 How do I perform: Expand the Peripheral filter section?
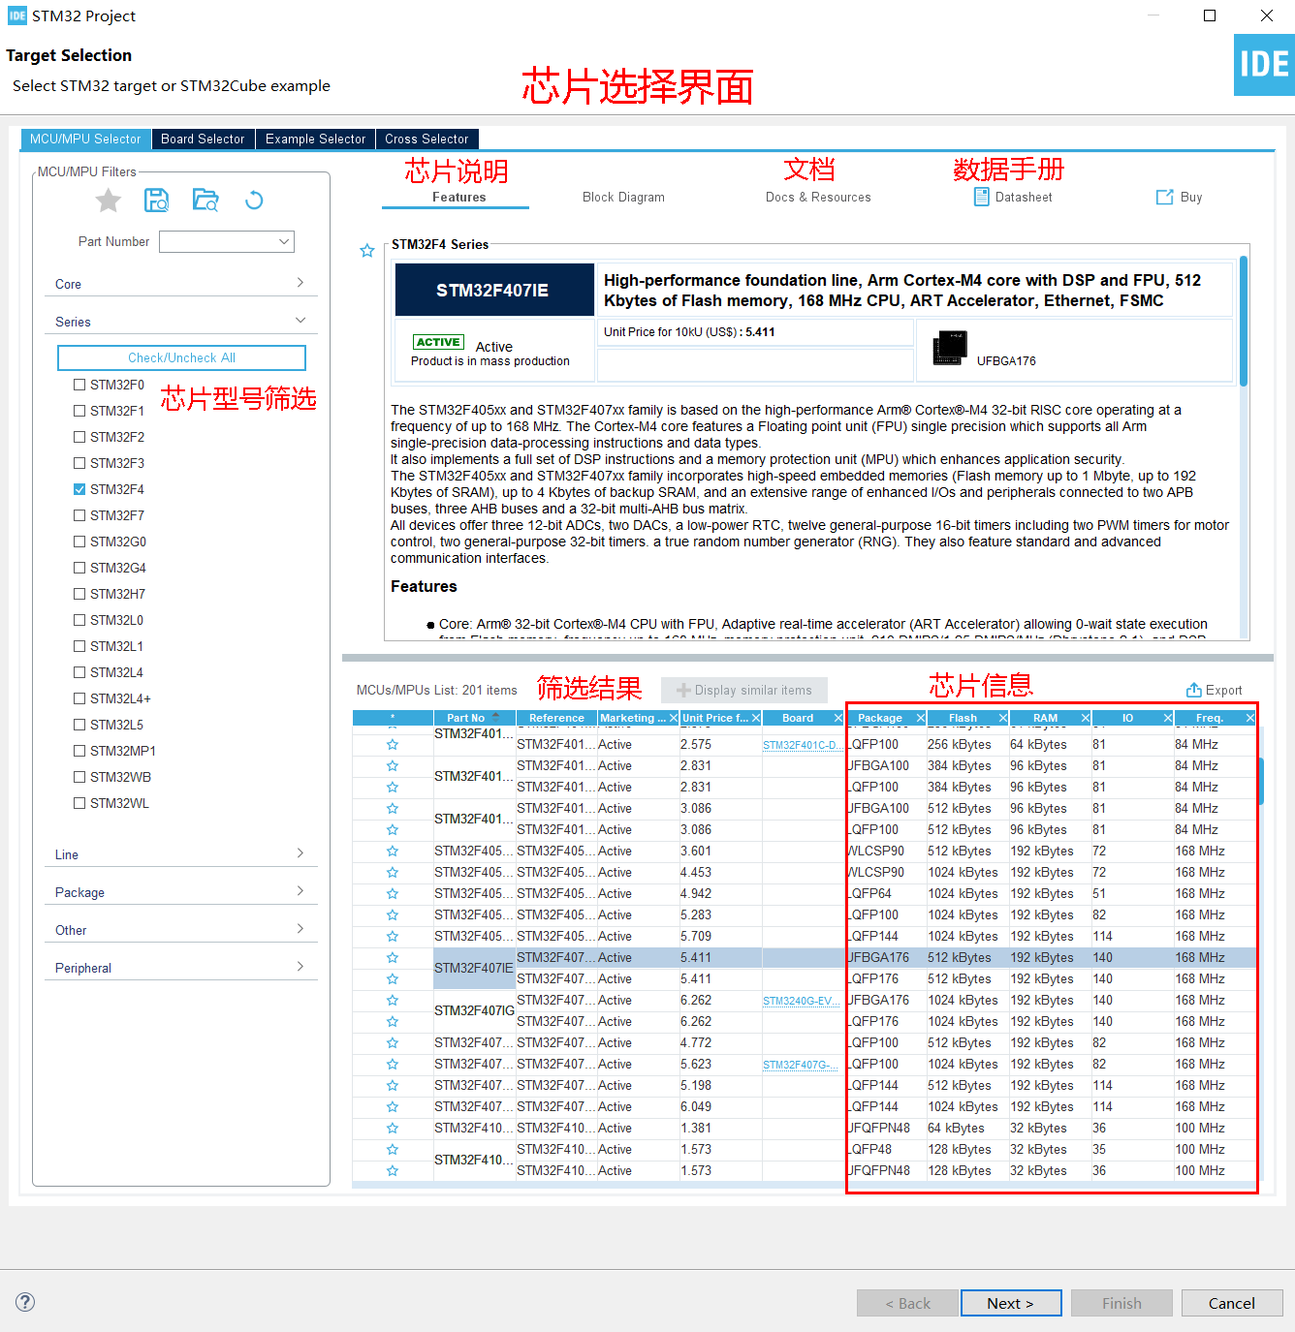(x=181, y=968)
